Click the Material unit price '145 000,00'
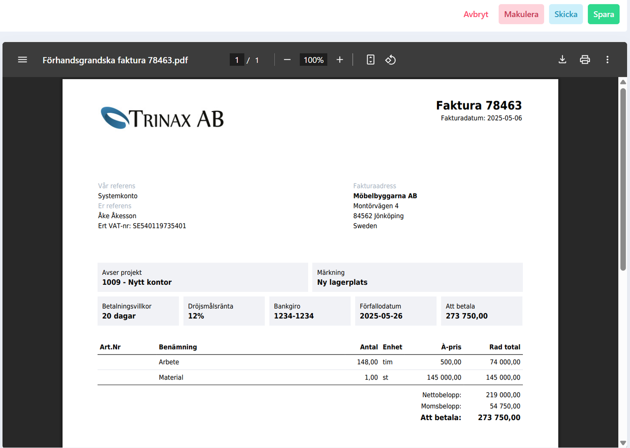 click(444, 377)
